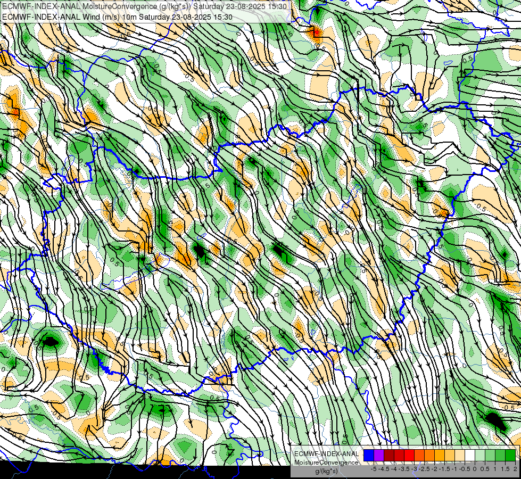This screenshot has width=521, height=479.
Task: Click the '-1.5' value on legend scale
Action: (444, 469)
